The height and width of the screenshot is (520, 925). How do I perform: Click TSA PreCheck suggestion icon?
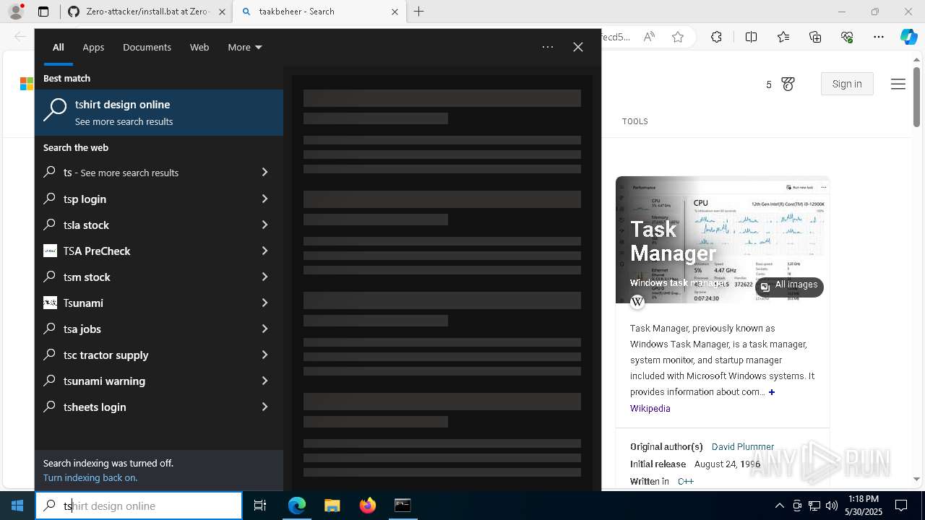point(50,251)
